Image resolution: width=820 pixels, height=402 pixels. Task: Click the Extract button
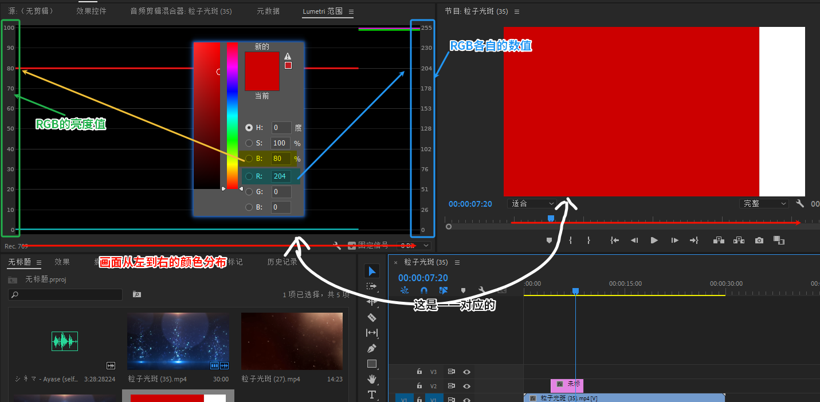coord(739,241)
